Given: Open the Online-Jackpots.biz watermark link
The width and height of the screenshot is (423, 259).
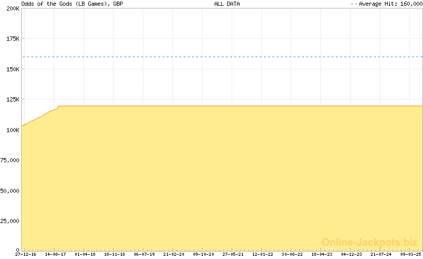Looking at the screenshot, I should pyautogui.click(x=370, y=242).
